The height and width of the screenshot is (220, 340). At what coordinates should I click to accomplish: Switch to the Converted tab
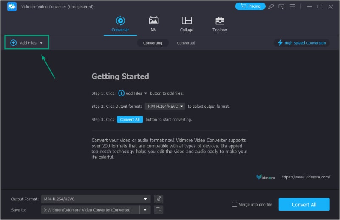(186, 43)
